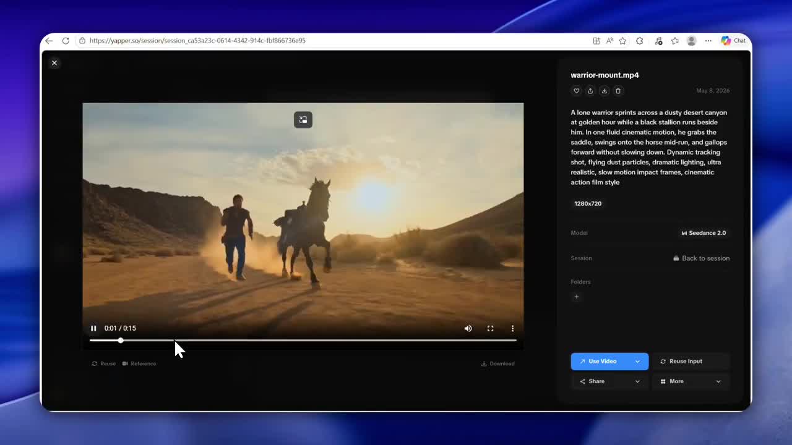
Task: Click Reuse under the video
Action: 104,363
